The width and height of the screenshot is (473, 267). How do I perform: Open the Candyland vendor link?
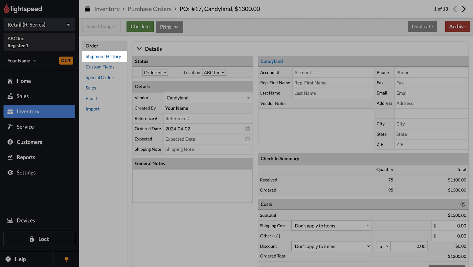(x=272, y=61)
